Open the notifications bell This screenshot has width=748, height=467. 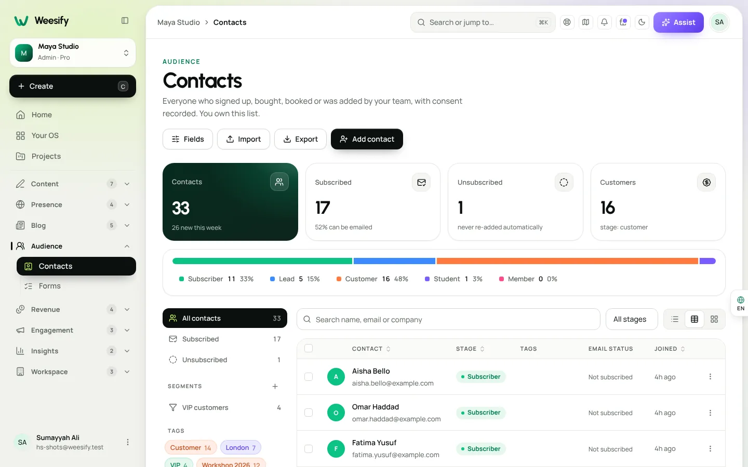pyautogui.click(x=605, y=22)
